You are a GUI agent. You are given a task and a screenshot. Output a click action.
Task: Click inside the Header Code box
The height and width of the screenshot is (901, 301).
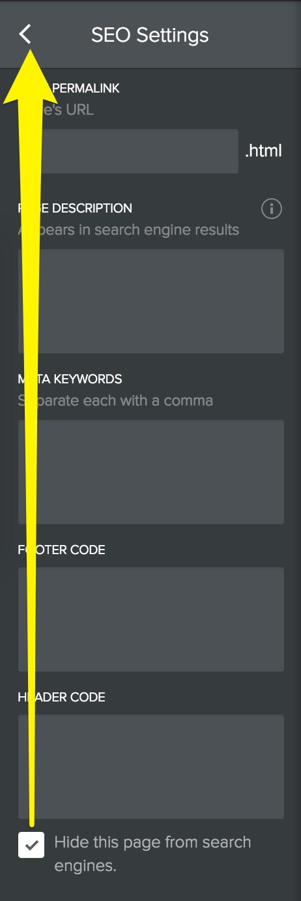click(x=151, y=767)
